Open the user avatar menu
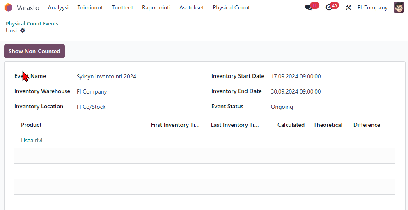 tap(399, 7)
